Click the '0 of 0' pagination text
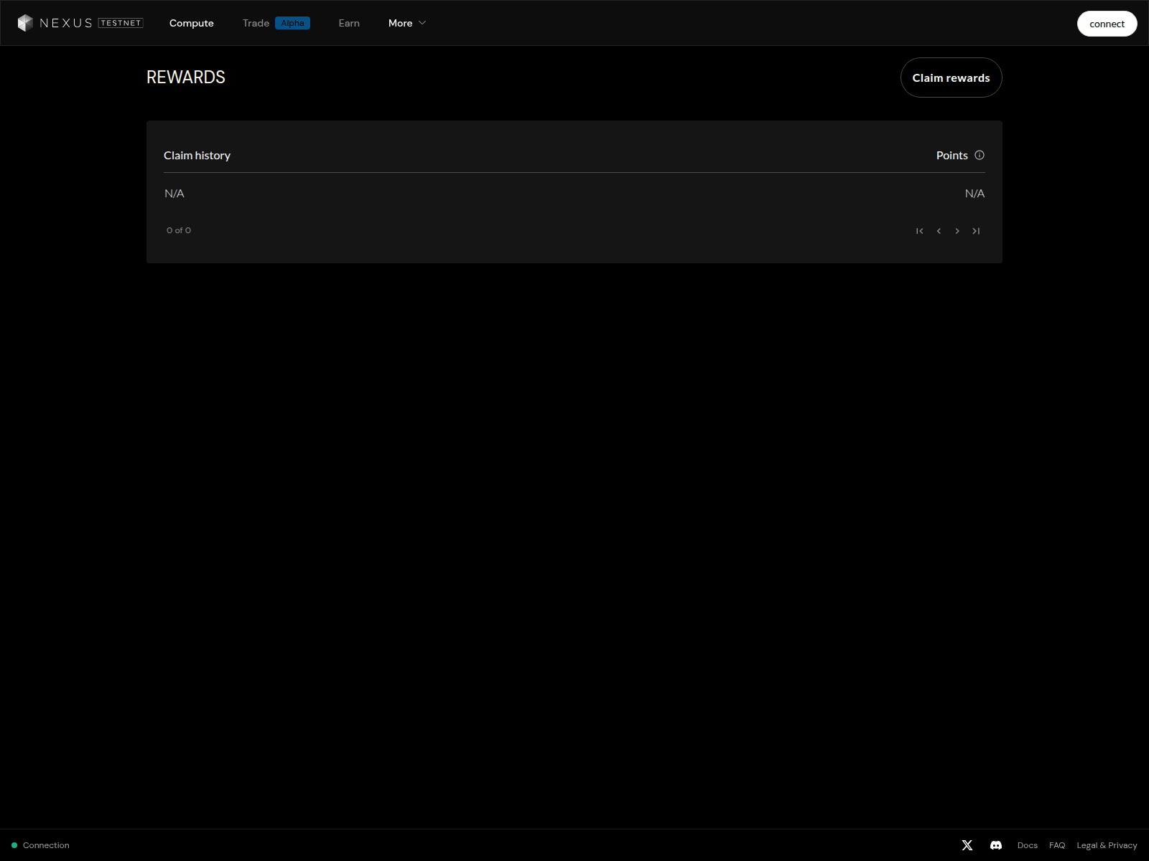Screen dimensions: 1149x861 point(179,230)
